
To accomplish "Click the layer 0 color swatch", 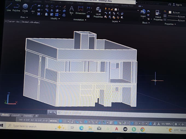I will pos(116,9).
